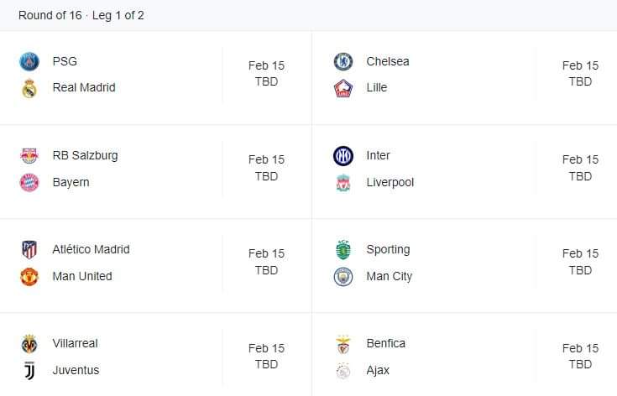
Task: Click Feb 15 date for Inter–Liverpool match
Action: [580, 159]
